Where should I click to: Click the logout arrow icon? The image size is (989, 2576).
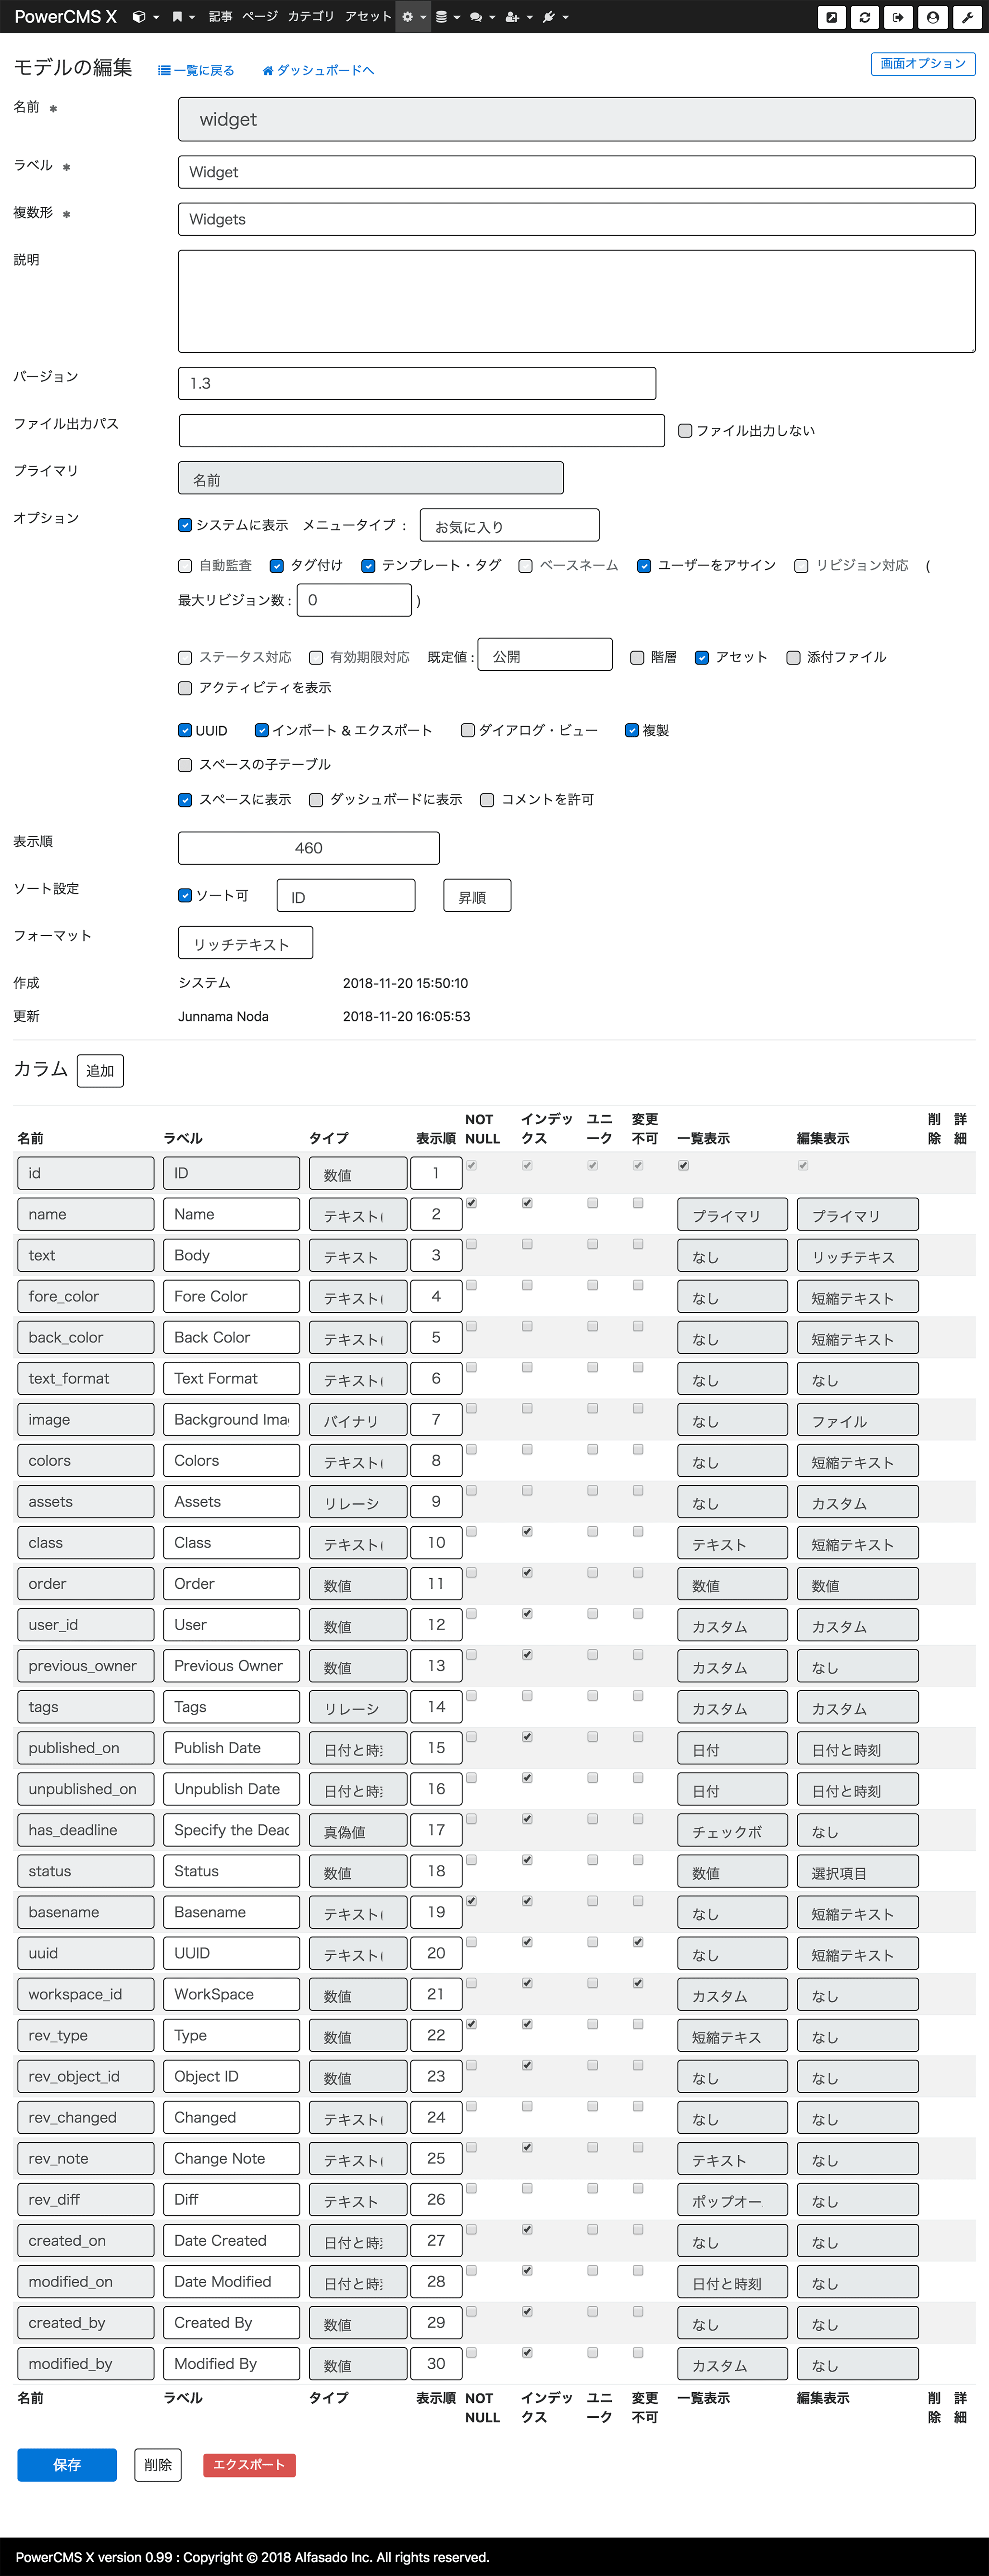[x=898, y=17]
